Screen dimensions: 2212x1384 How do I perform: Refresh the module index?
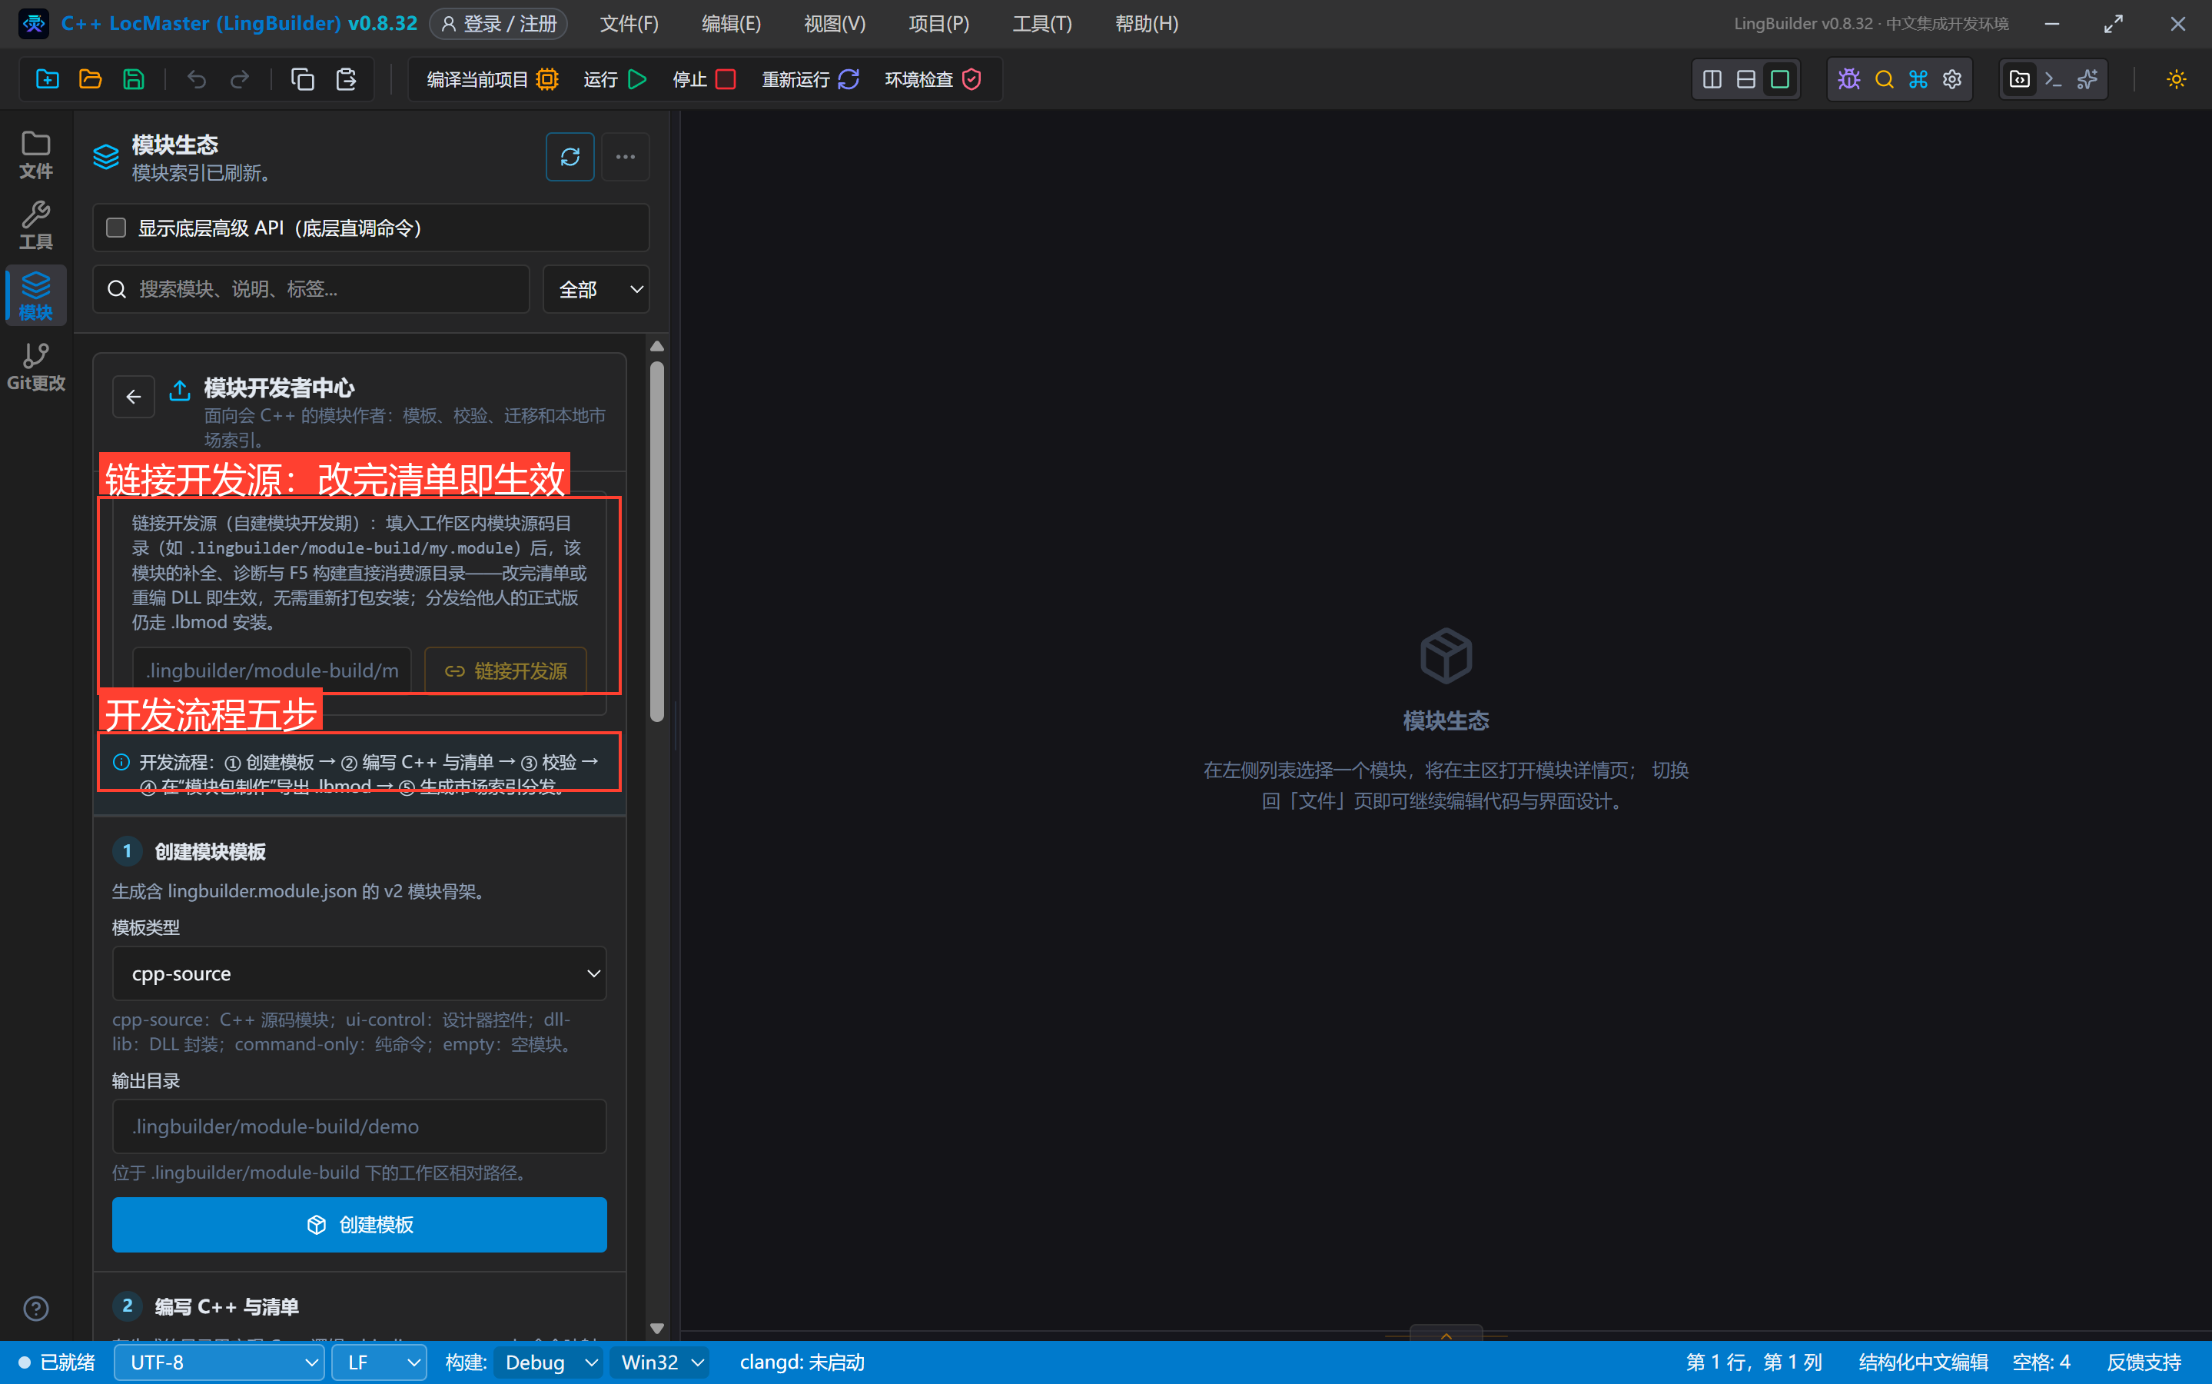[570, 158]
